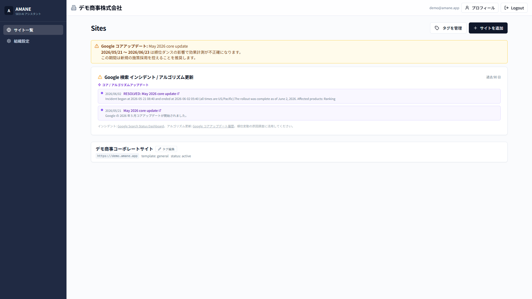Screen dimensions: 532x299
Task: Click the Sites page heading
Action: [98, 28]
